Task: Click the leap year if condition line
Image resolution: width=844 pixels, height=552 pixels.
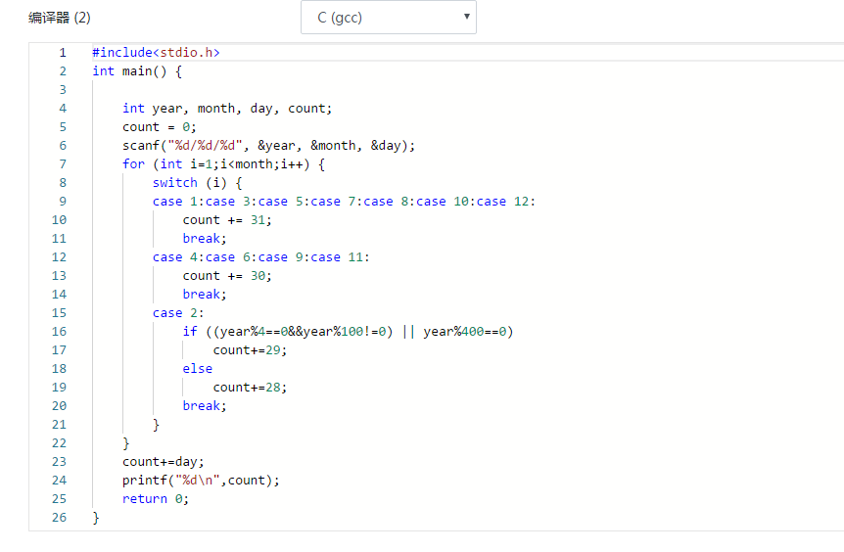Action: [348, 332]
